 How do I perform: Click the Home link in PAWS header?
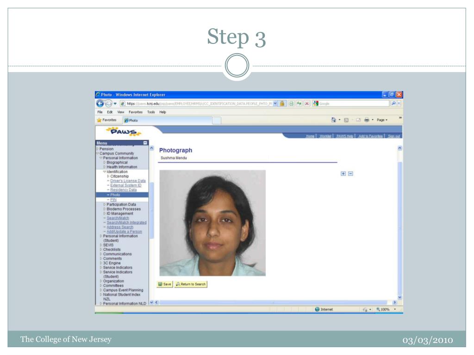click(x=310, y=136)
